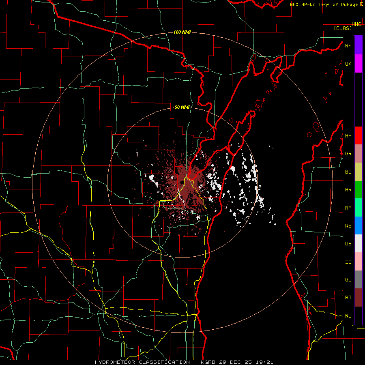Image resolution: width=365 pixels, height=365 pixels.
Task: Click the BD legend label
Action: (348, 172)
